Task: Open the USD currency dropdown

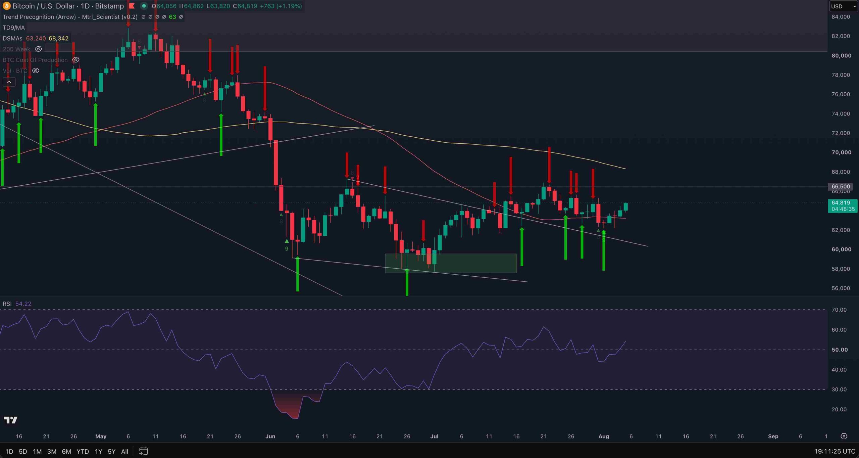Action: pyautogui.click(x=844, y=6)
